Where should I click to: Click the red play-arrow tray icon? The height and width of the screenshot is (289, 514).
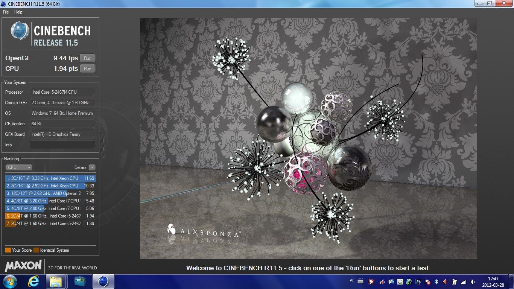371,281
